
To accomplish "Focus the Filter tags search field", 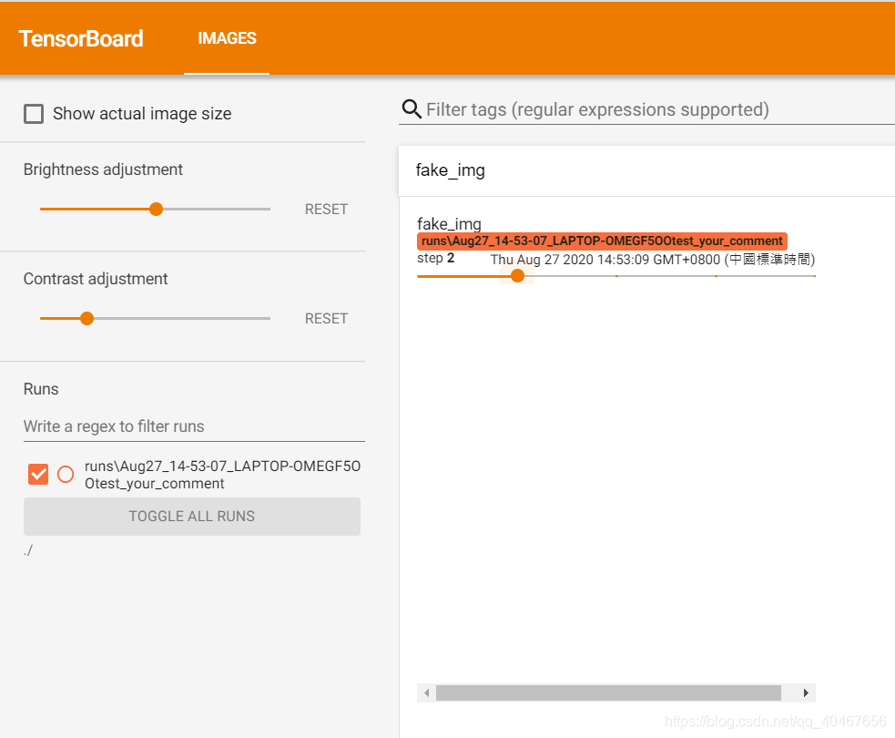I will pyautogui.click(x=659, y=109).
